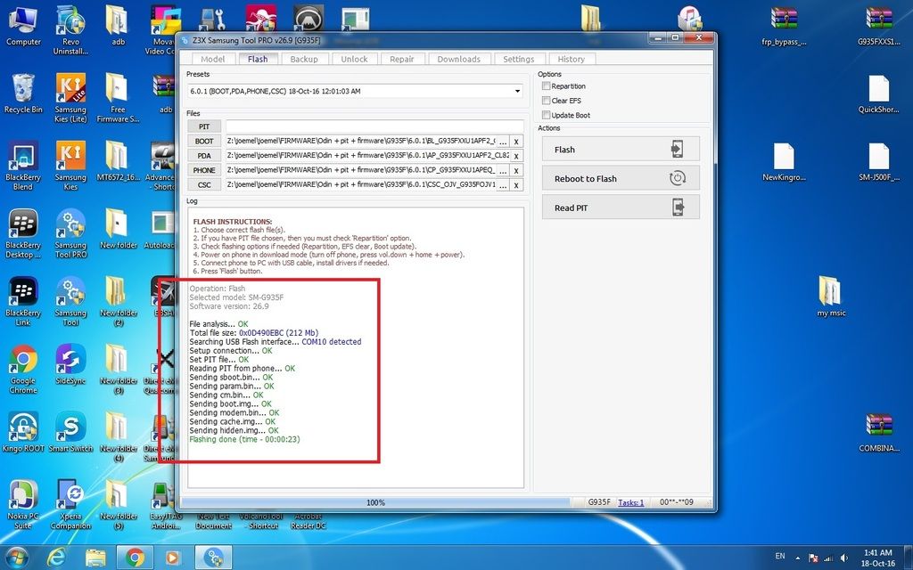Open the Recycle Bin icon
The image size is (913, 570).
pos(23,93)
